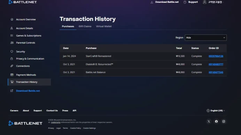This screenshot has width=241, height=135.
Task: Click the ₩16,500 total cell
Action: (x=180, y=56)
